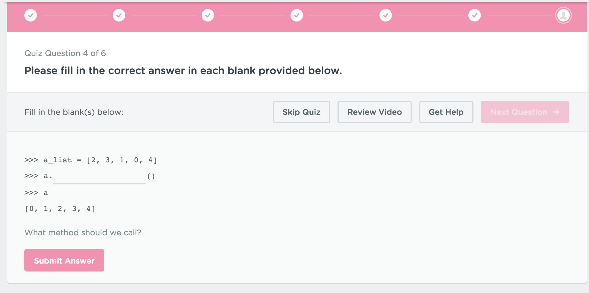Click the a_list code line
This screenshot has height=293, width=589.
[x=91, y=160]
